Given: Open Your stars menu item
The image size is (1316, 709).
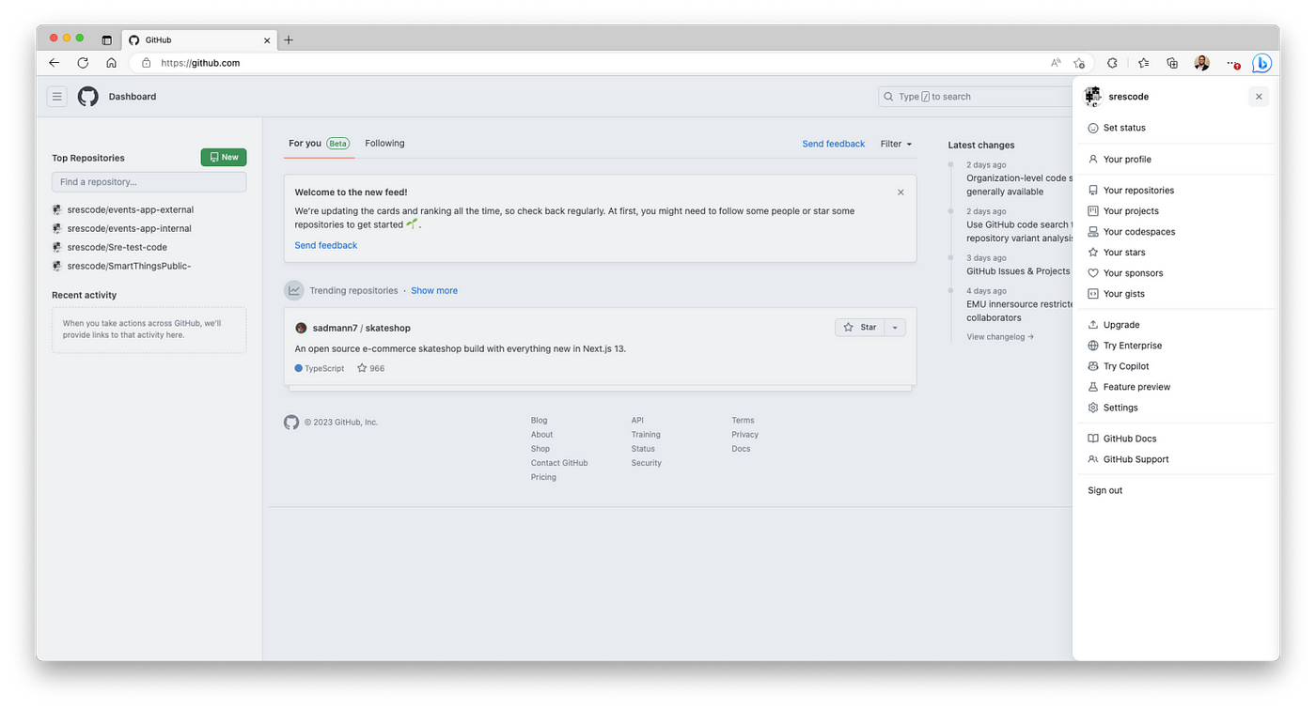Looking at the screenshot, I should pyautogui.click(x=1173, y=253).
